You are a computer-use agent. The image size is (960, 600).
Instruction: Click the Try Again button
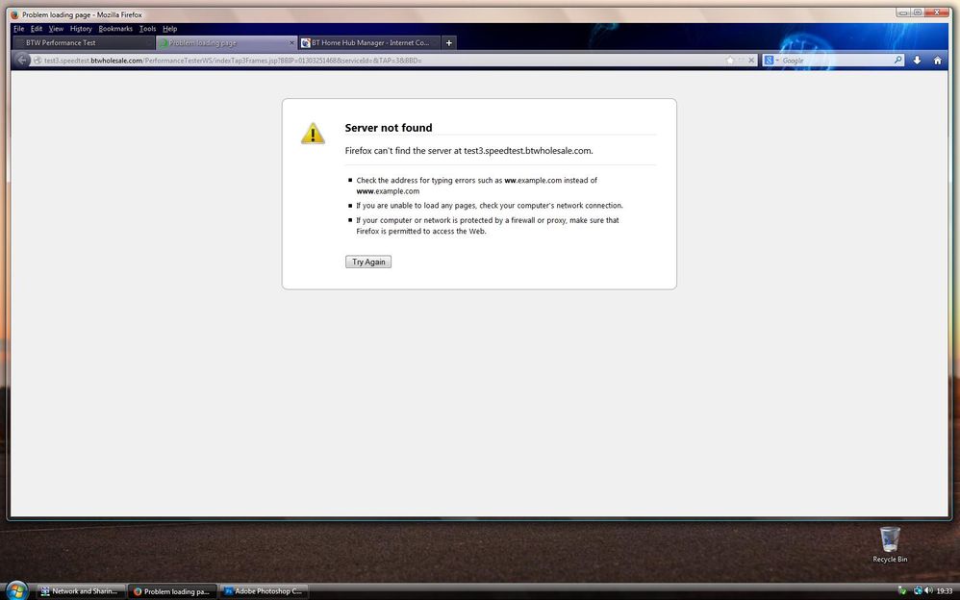coord(368,262)
